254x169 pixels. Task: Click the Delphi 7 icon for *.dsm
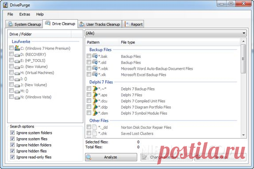click(x=95, y=113)
